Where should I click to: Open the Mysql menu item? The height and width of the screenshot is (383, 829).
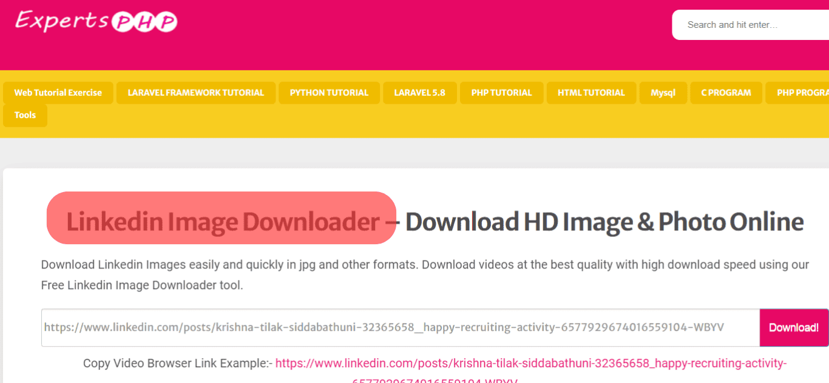[663, 93]
